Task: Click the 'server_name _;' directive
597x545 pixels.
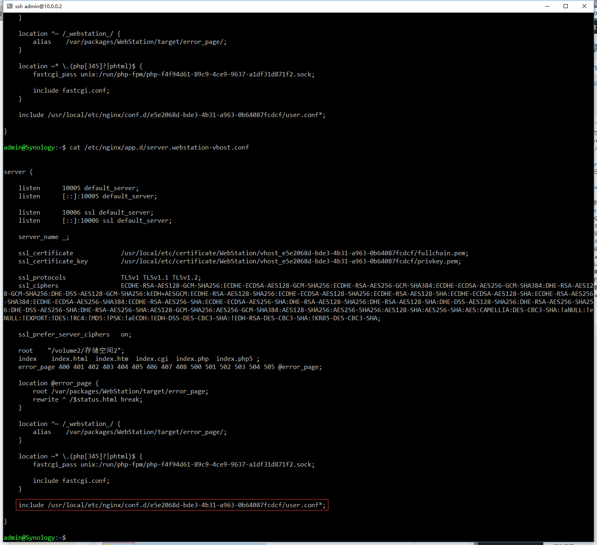Action: tap(44, 237)
